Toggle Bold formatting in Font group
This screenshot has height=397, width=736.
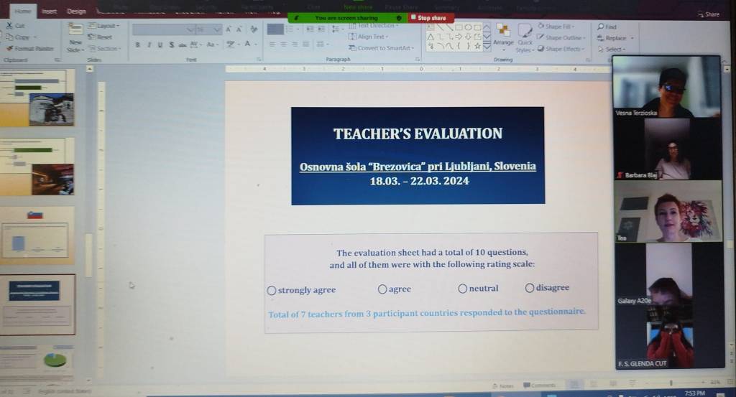pos(137,45)
